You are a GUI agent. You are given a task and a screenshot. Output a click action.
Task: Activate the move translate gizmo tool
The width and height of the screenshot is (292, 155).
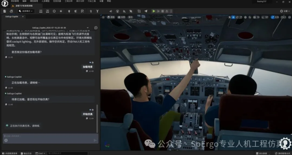[x=233, y=17]
